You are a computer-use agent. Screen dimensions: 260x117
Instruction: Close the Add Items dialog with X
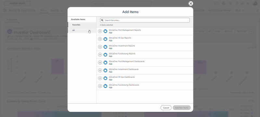[x=191, y=4]
